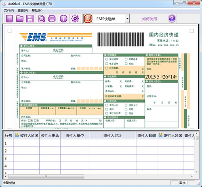Open the 文件(F) menu
The height and width of the screenshot is (187, 202).
(x=9, y=11)
